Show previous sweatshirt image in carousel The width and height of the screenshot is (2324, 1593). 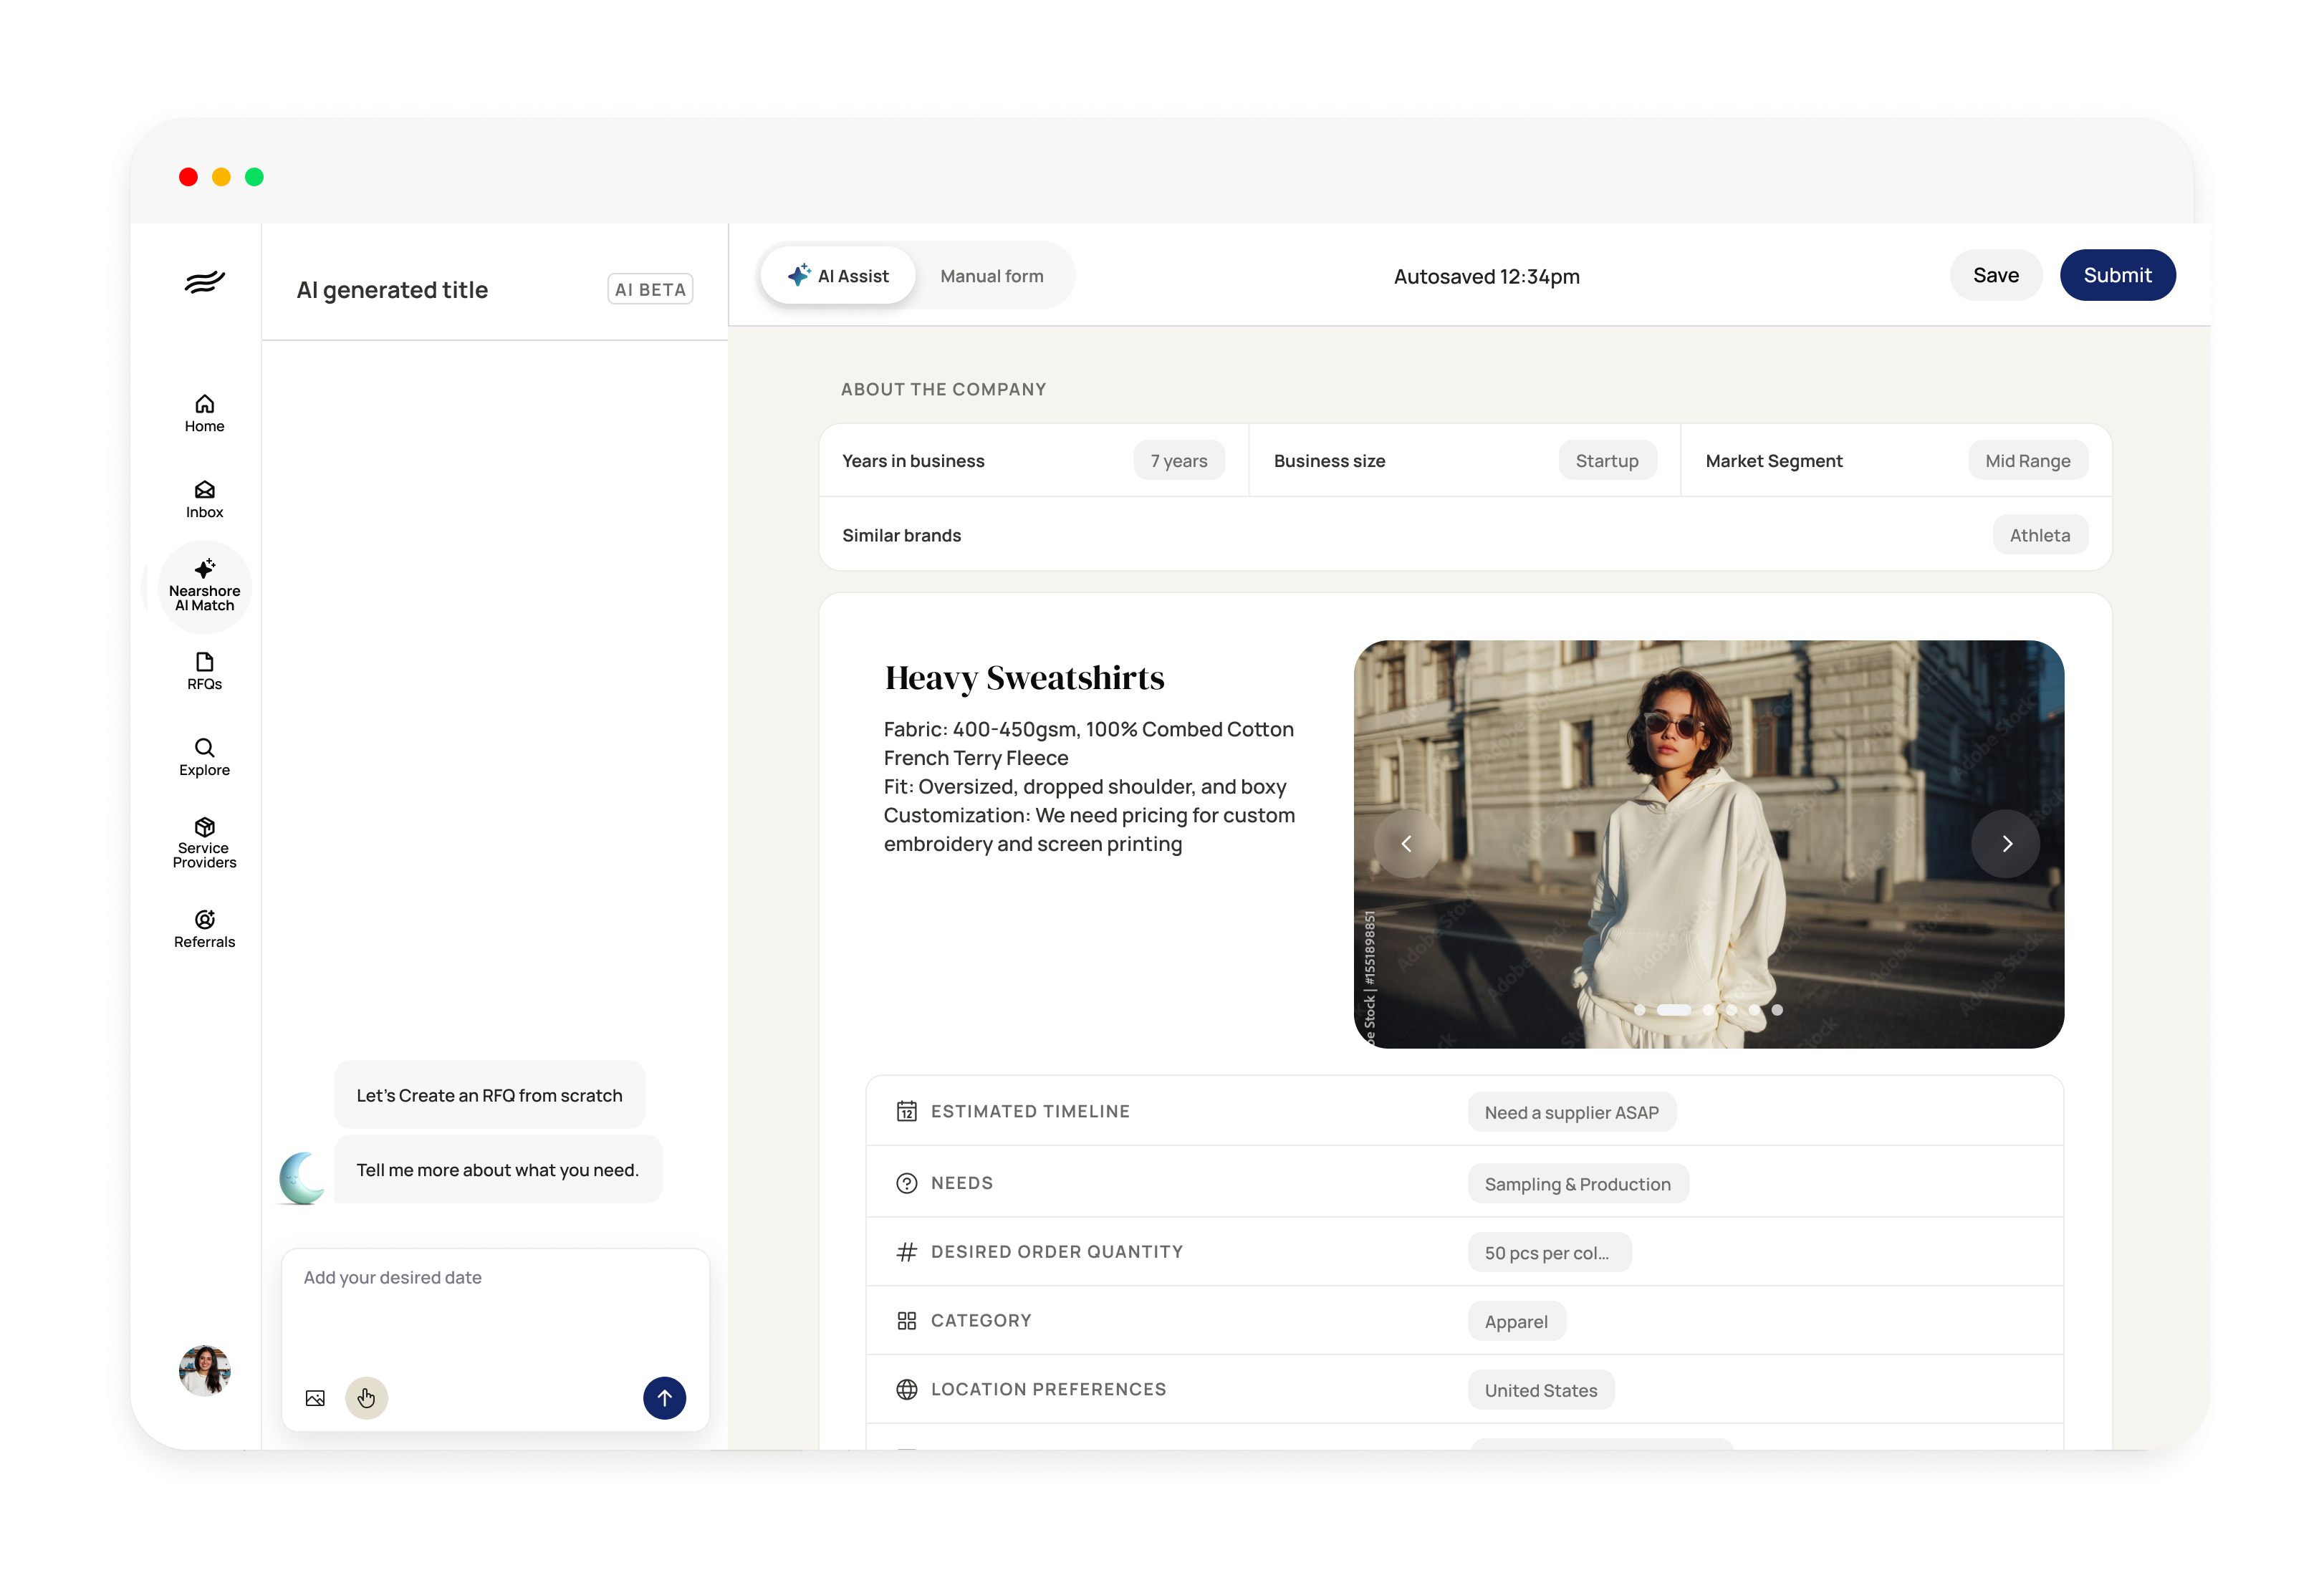pyautogui.click(x=1407, y=844)
